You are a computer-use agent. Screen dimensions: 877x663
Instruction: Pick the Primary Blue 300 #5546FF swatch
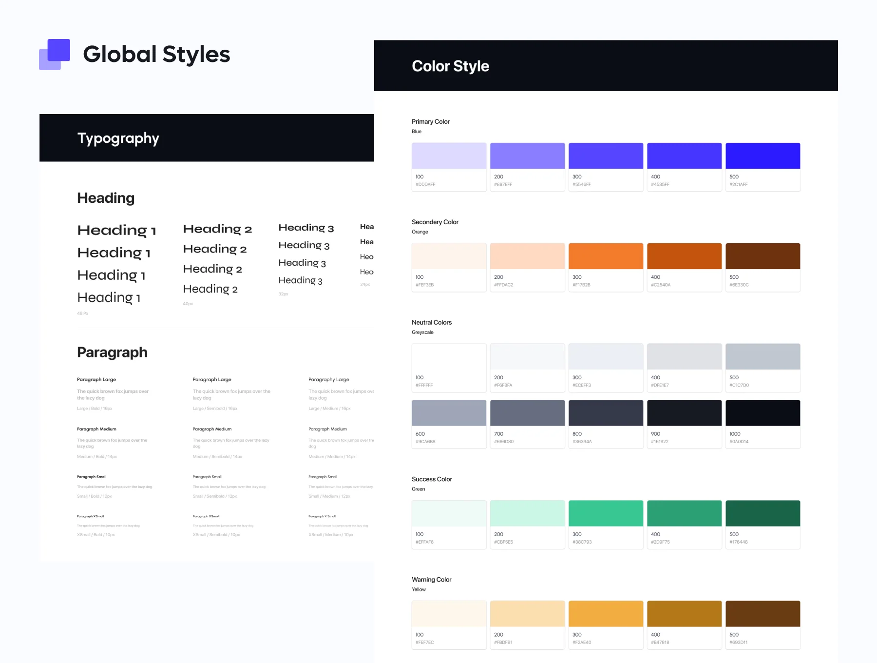(x=606, y=167)
